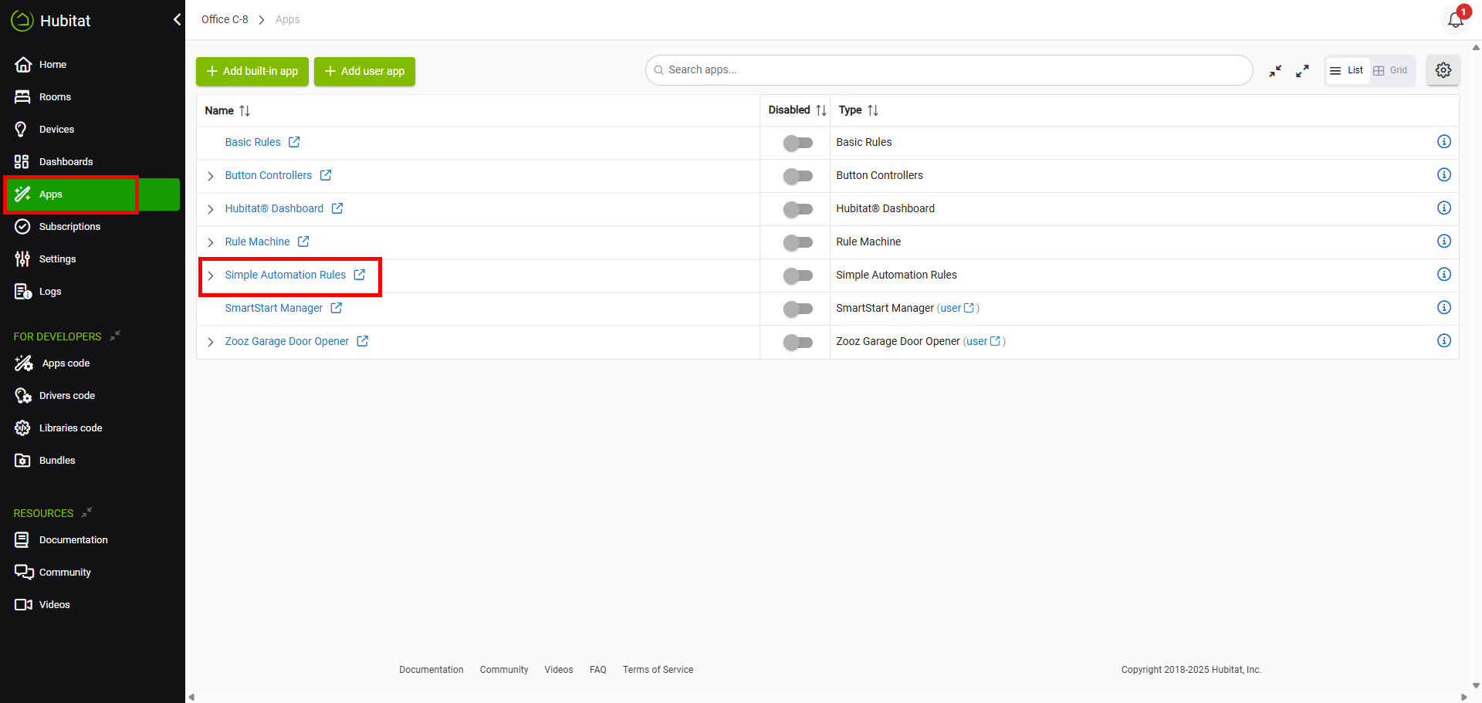Open SmartStart Manager external link icon
This screenshot has width=1482, height=703.
[x=337, y=308]
